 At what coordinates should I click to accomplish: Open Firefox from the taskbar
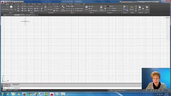click(24, 94)
